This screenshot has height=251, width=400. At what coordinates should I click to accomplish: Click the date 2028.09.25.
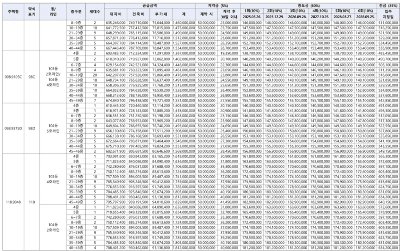(x=365, y=17)
